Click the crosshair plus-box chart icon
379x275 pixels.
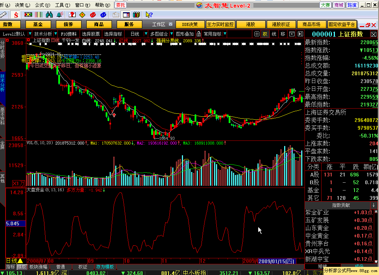(x=257, y=34)
